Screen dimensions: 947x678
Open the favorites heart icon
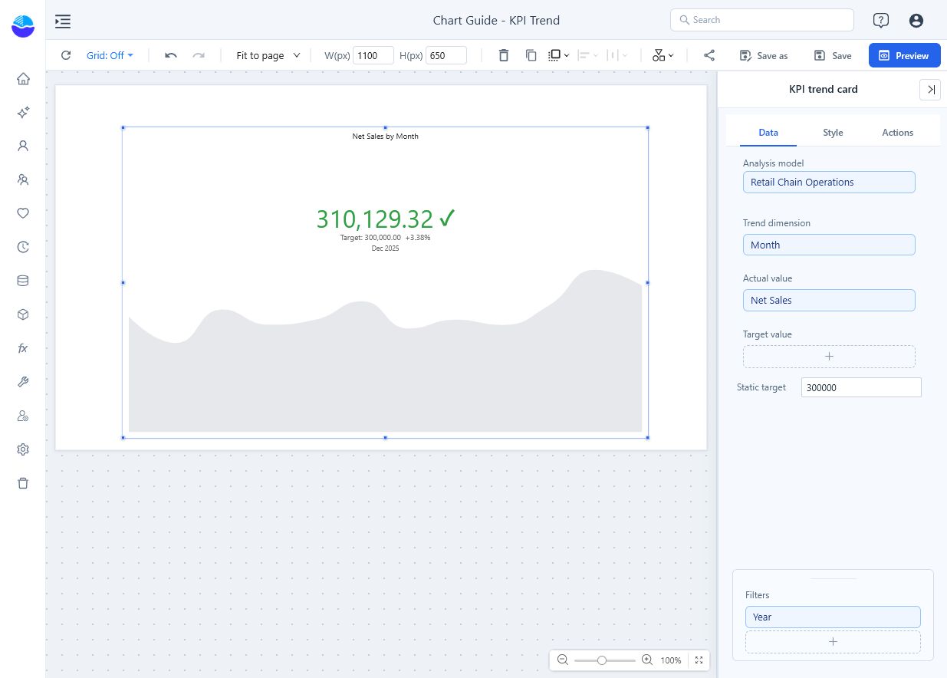click(23, 213)
